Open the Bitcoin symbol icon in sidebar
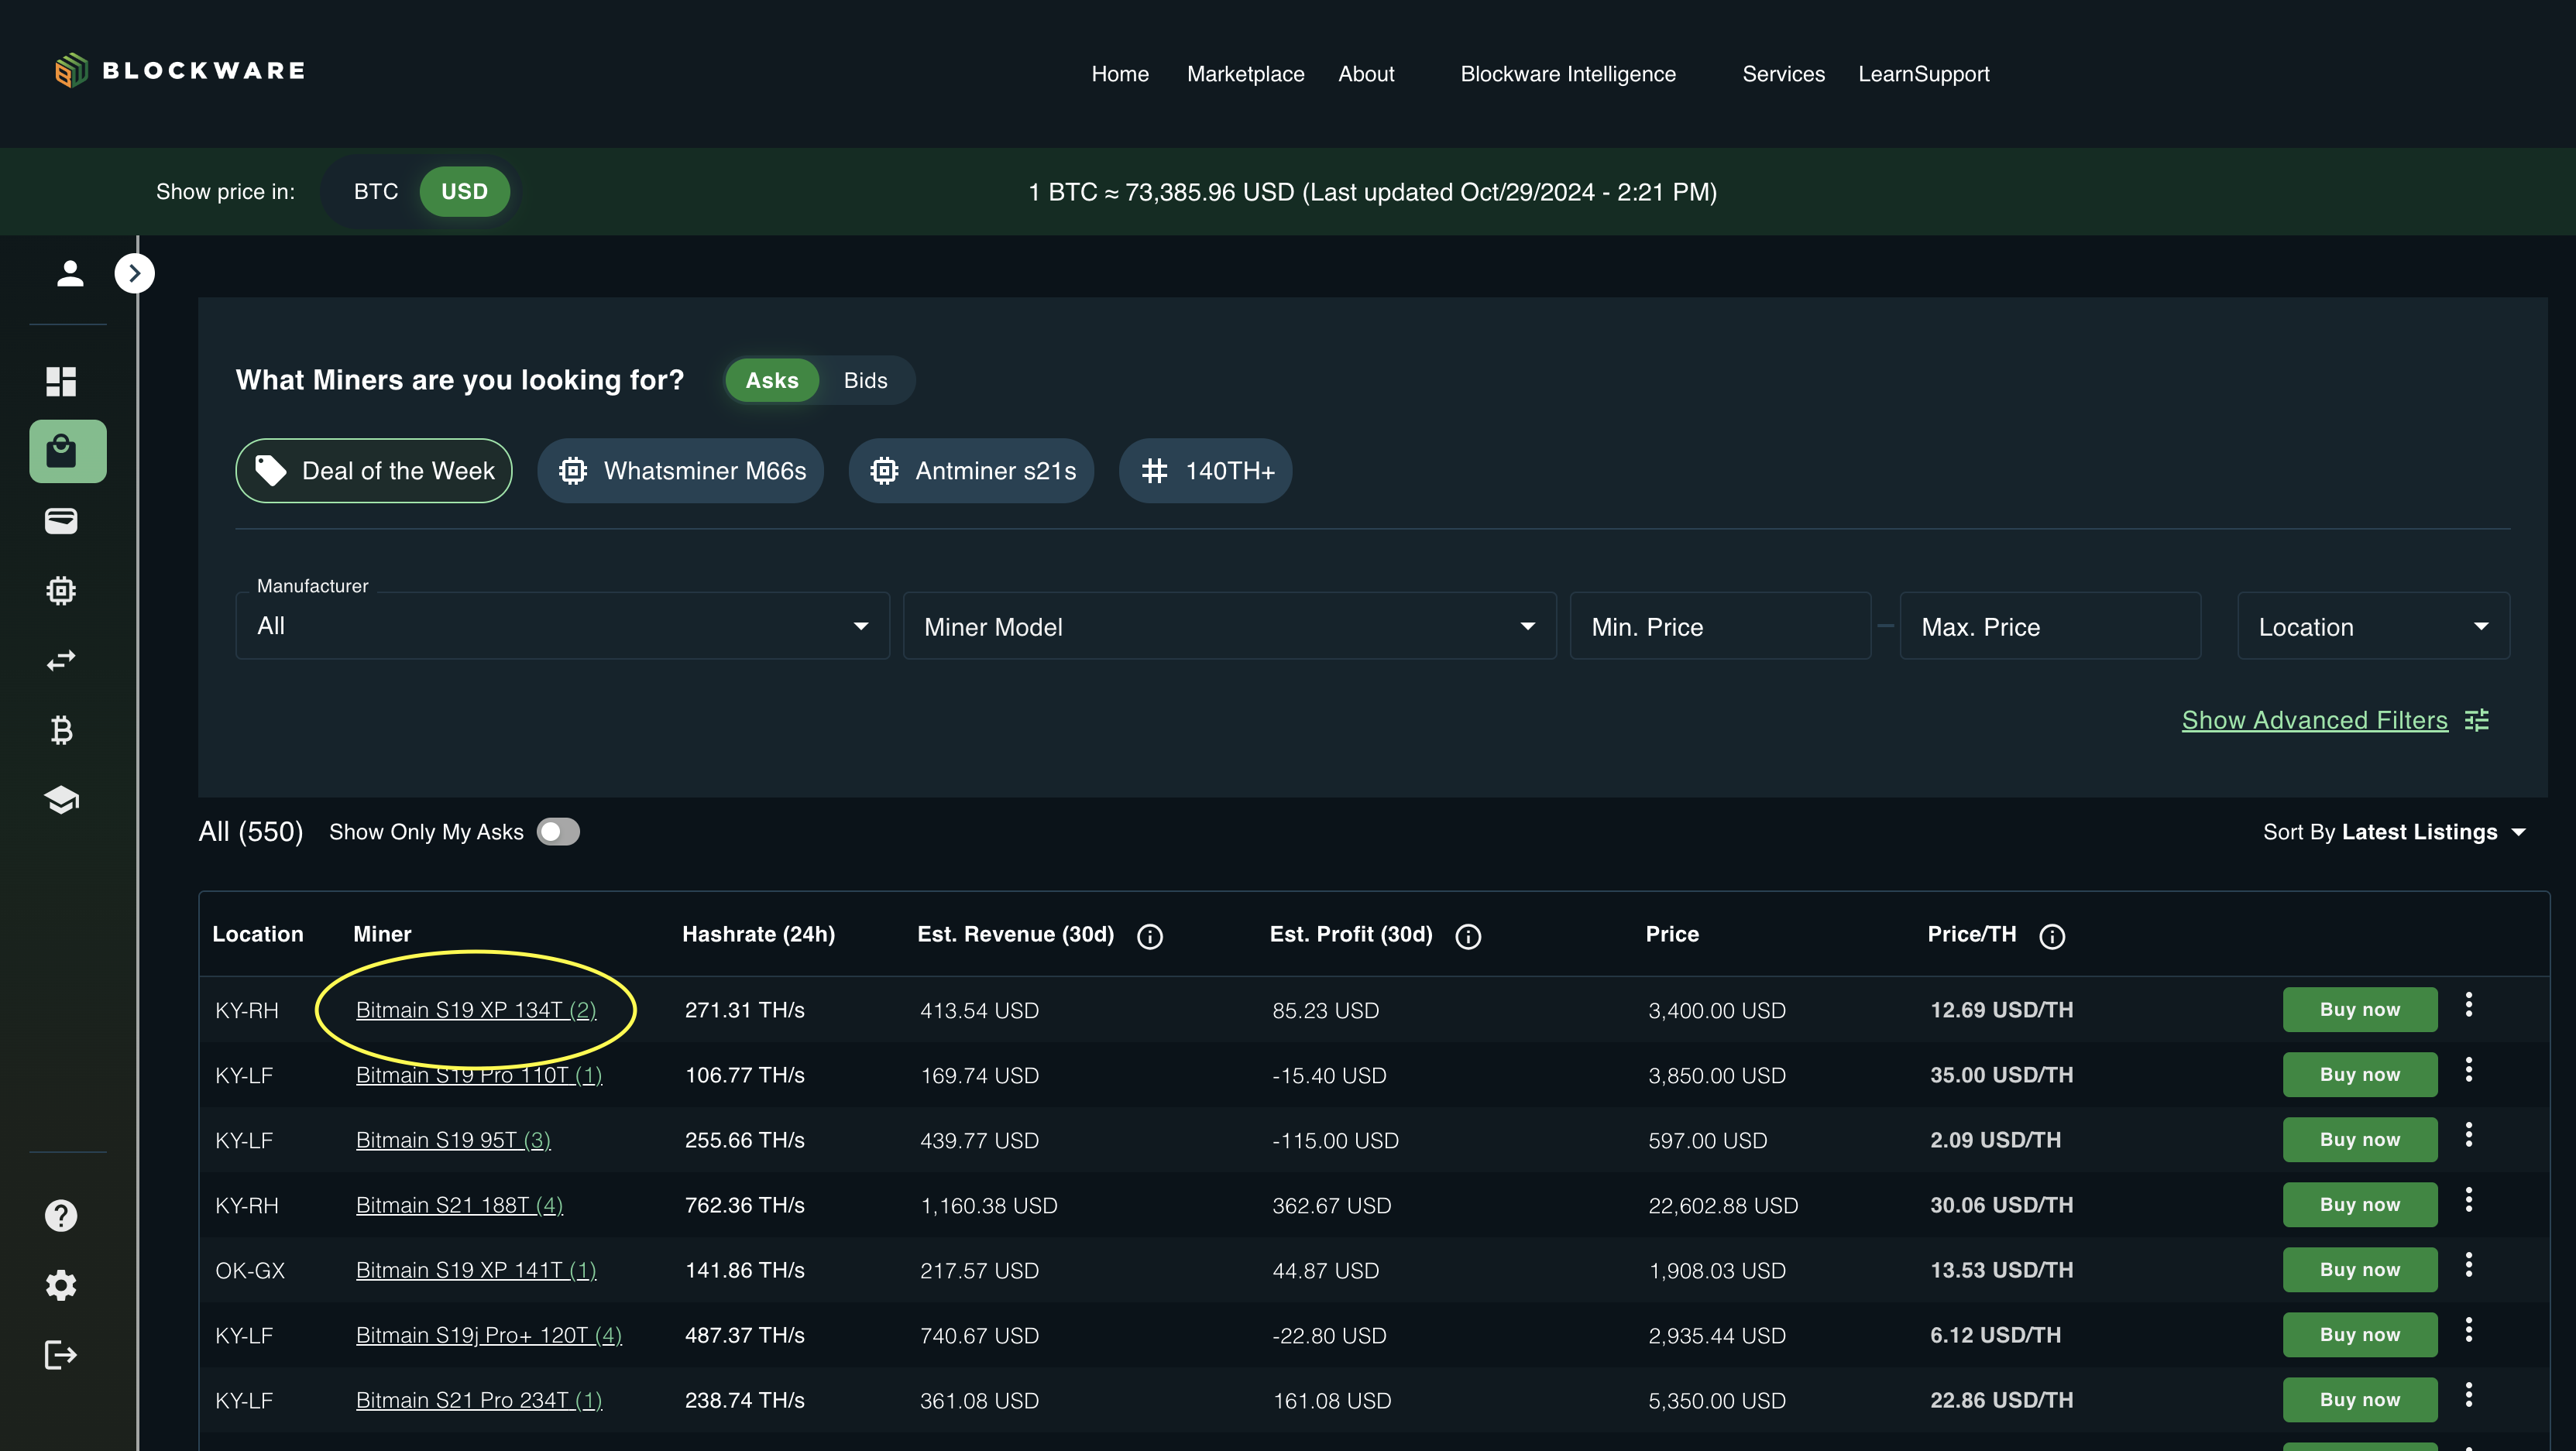Screen dimensions: 2576x1451 (x=61, y=730)
